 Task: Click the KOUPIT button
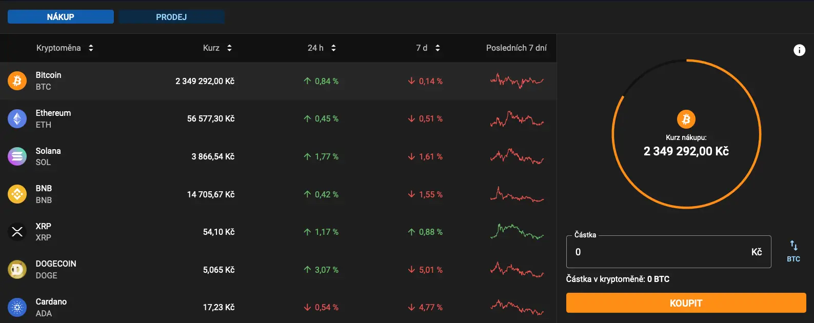686,303
